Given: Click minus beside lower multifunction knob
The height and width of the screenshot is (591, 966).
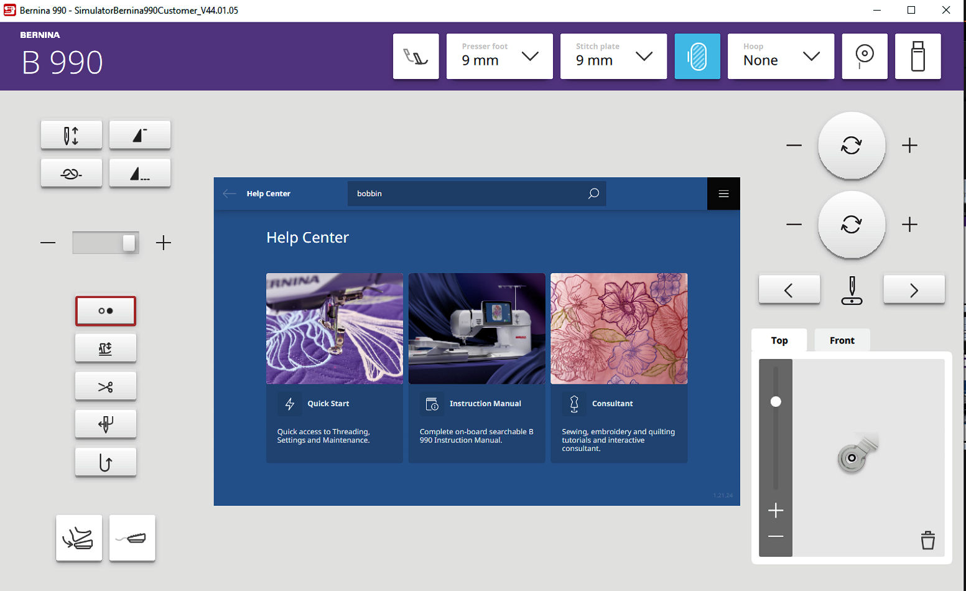Looking at the screenshot, I should (794, 225).
